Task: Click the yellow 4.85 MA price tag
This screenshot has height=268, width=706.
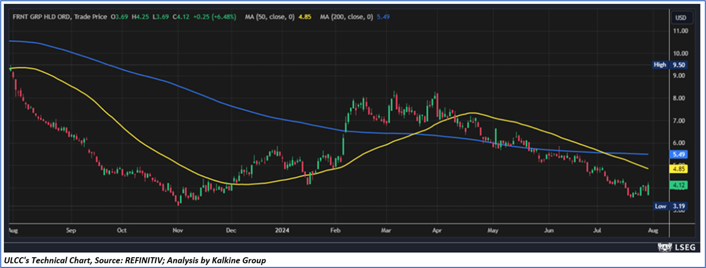Action: [680, 169]
